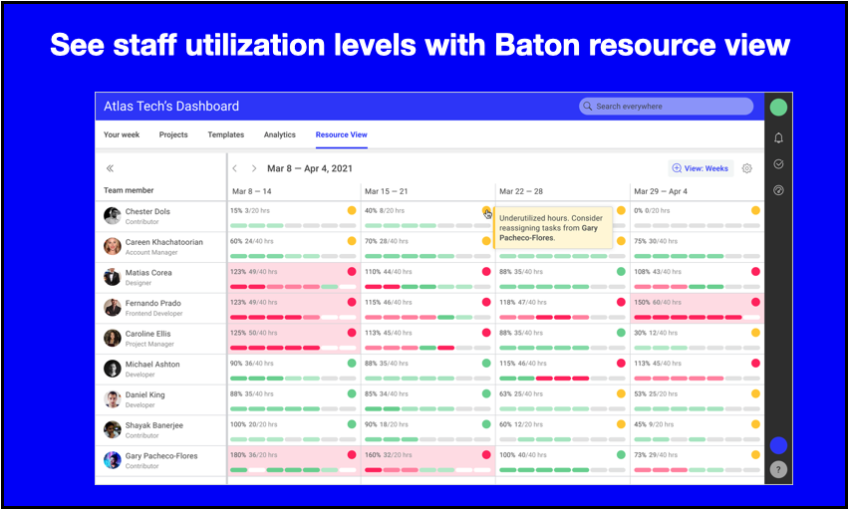849x510 pixels.
Task: Open Resource View settings gear
Action: [746, 168]
